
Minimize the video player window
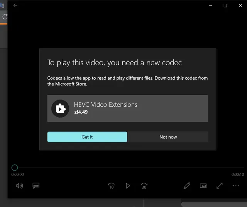(210, 6)
